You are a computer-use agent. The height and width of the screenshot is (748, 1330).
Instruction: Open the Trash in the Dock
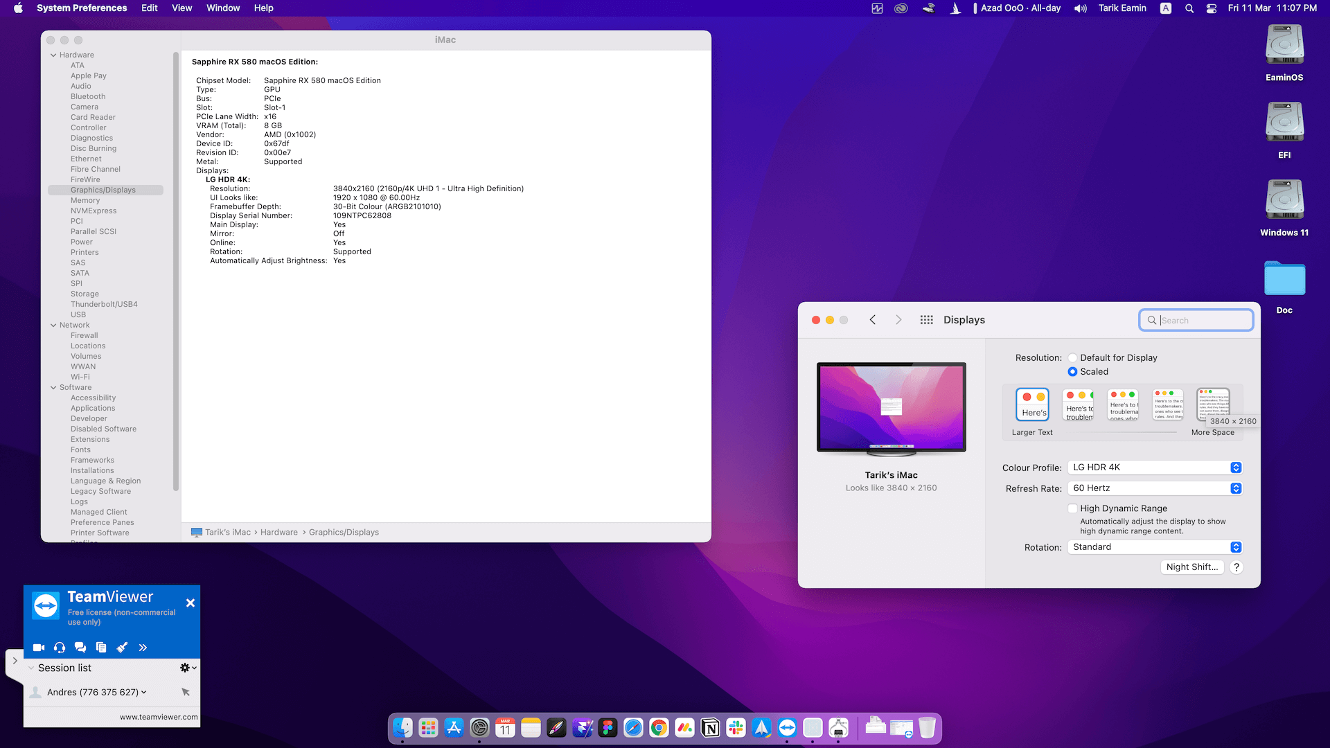pyautogui.click(x=927, y=728)
